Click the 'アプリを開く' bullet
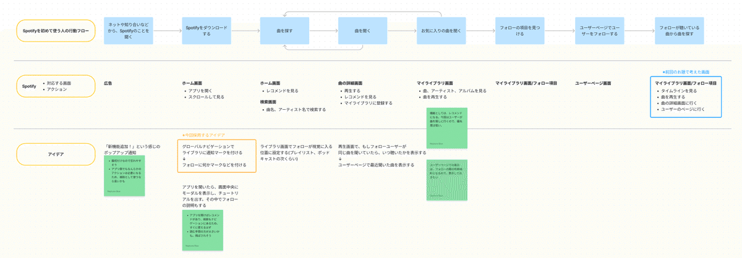Viewport: 742px width, 258px height. pos(199,91)
